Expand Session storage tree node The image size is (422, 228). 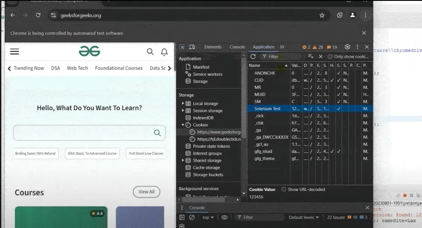[183, 110]
